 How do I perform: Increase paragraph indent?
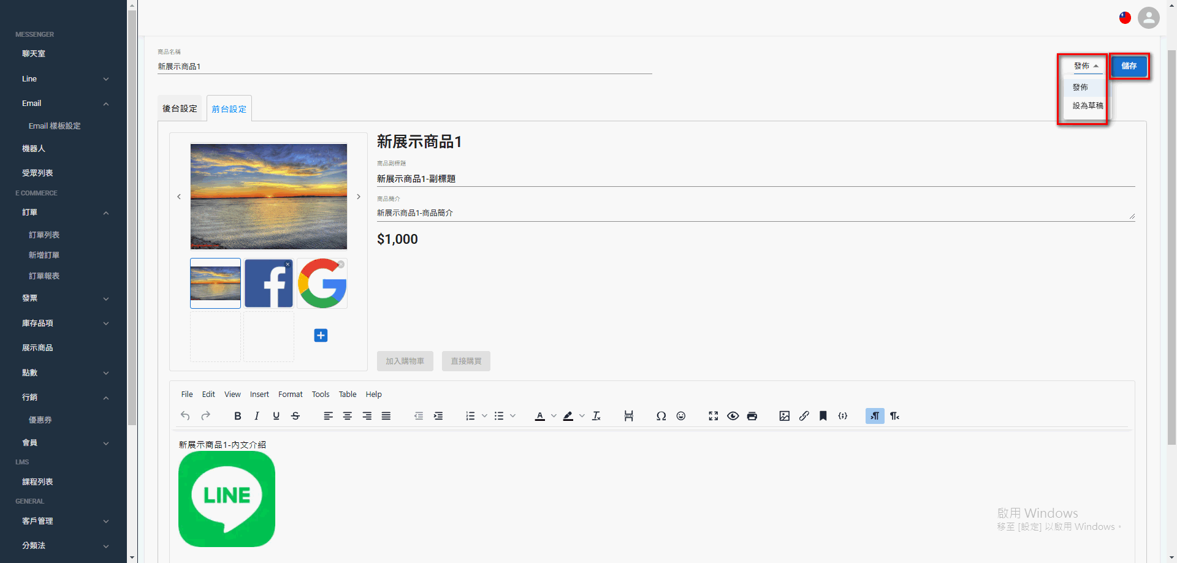click(438, 416)
